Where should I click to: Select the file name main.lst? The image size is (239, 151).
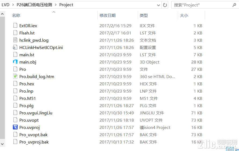pyautogui.click(x=27, y=55)
